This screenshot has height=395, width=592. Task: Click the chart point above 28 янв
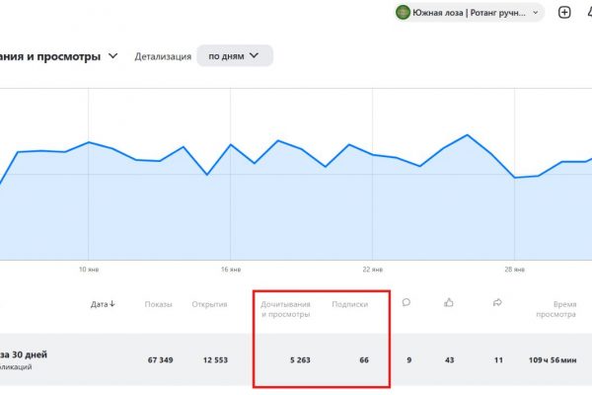coord(515,178)
